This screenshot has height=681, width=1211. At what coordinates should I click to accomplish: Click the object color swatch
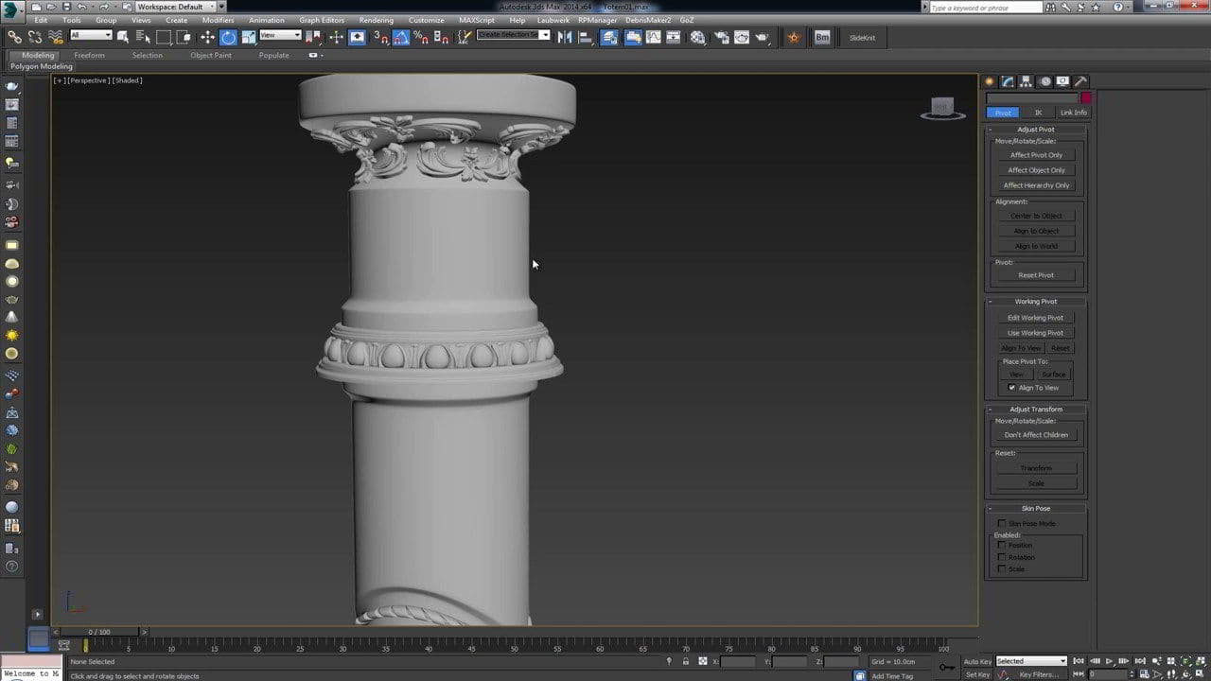click(x=1086, y=97)
